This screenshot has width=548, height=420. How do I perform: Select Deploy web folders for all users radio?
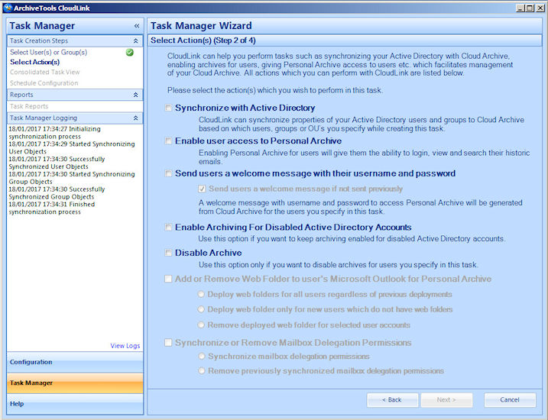(x=201, y=294)
